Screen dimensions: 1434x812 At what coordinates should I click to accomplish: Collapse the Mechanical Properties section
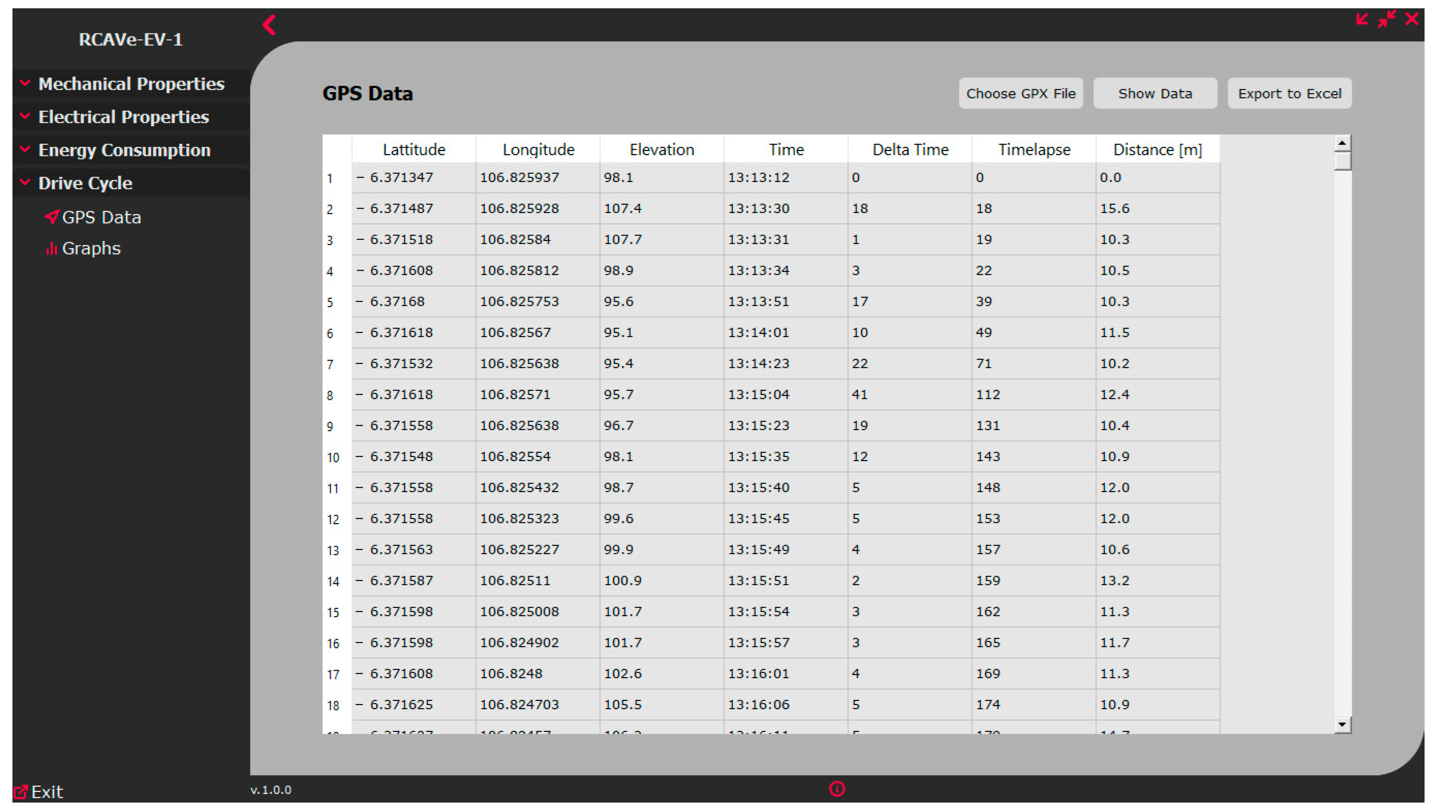point(131,83)
